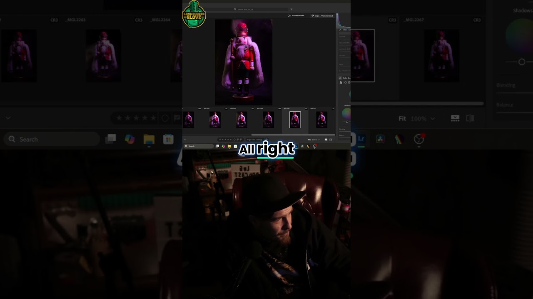Screen dimensions: 533x299
Task: Rate the photo one star
Action: (220, 140)
